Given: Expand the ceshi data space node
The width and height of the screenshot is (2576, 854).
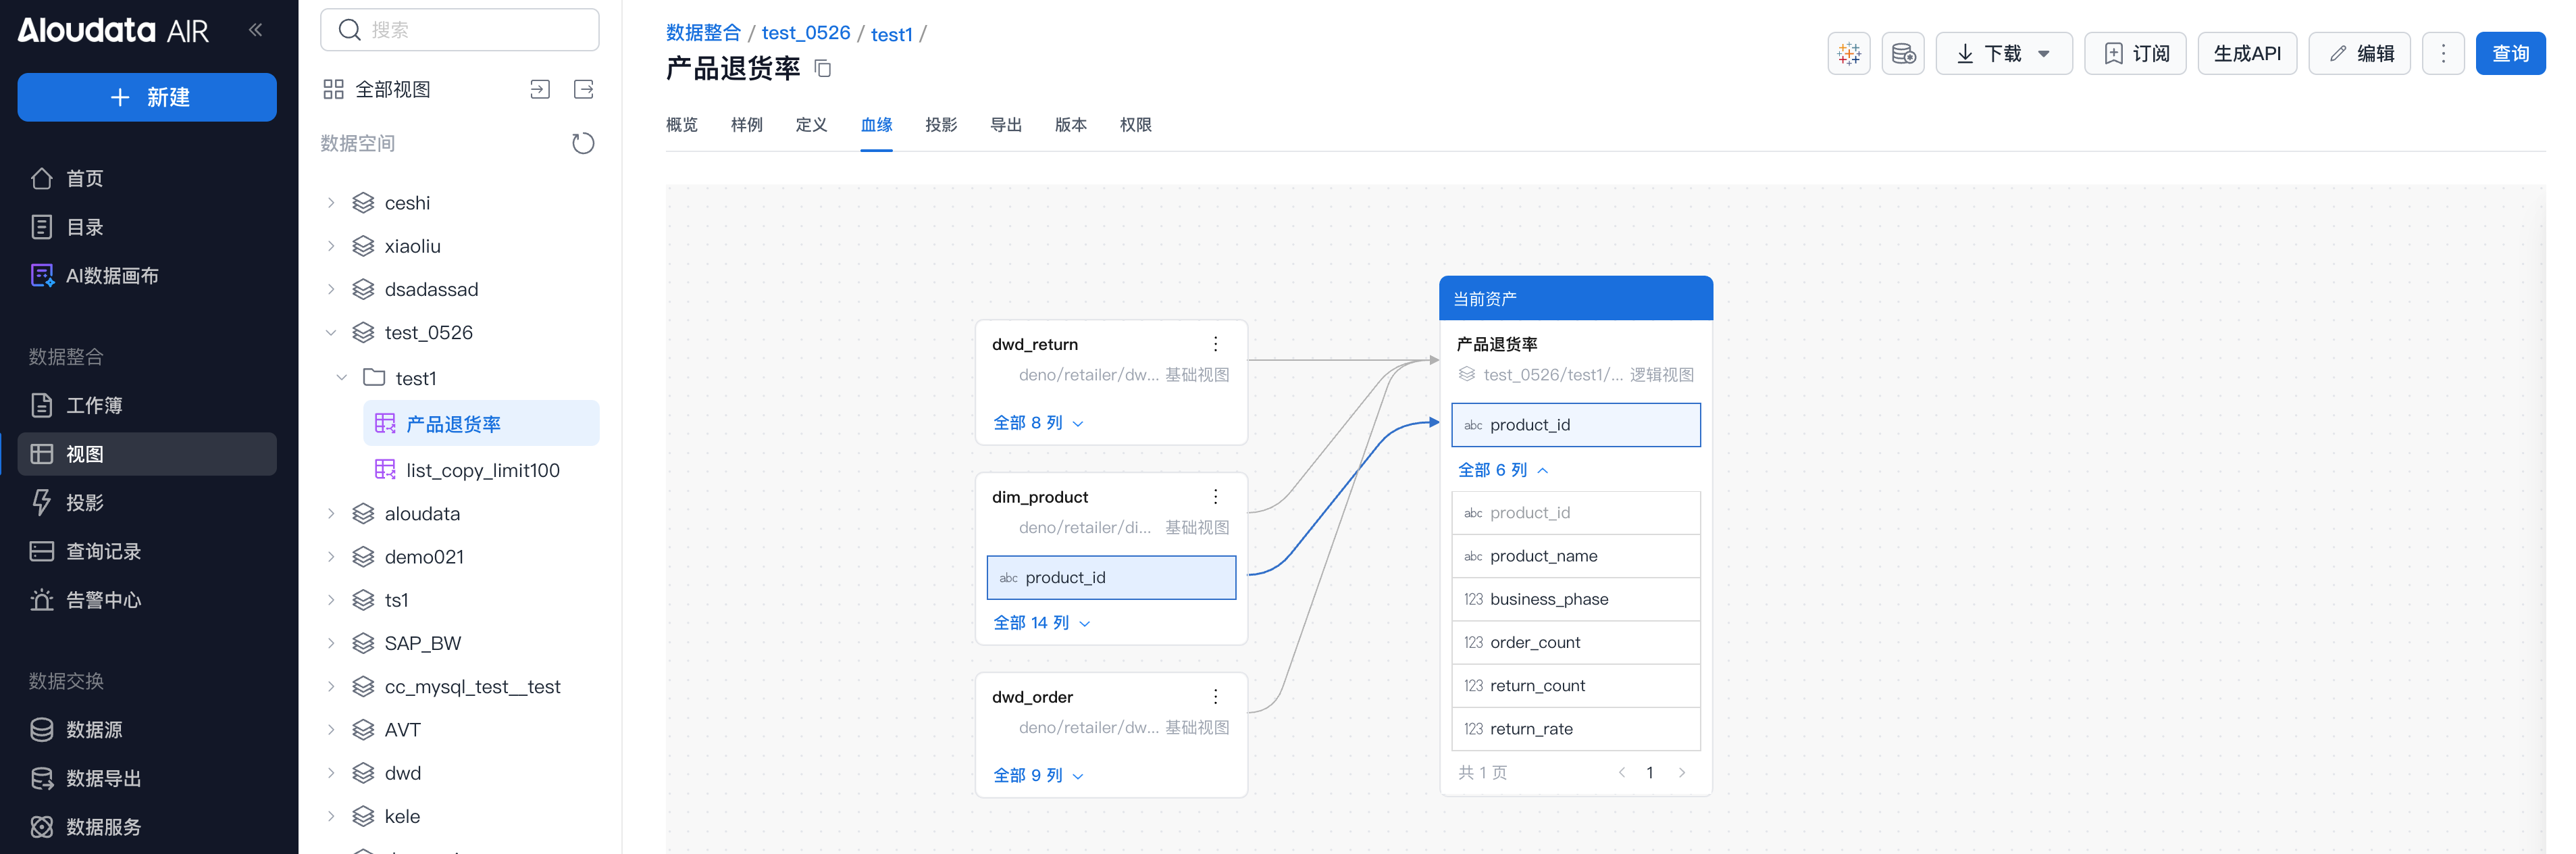Looking at the screenshot, I should click(x=331, y=203).
